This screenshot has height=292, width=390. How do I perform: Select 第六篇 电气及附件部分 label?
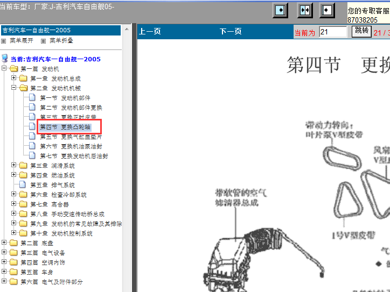tap(52, 282)
